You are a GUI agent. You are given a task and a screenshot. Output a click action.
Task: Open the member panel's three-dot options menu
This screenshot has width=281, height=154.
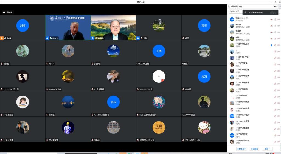tap(274, 6)
